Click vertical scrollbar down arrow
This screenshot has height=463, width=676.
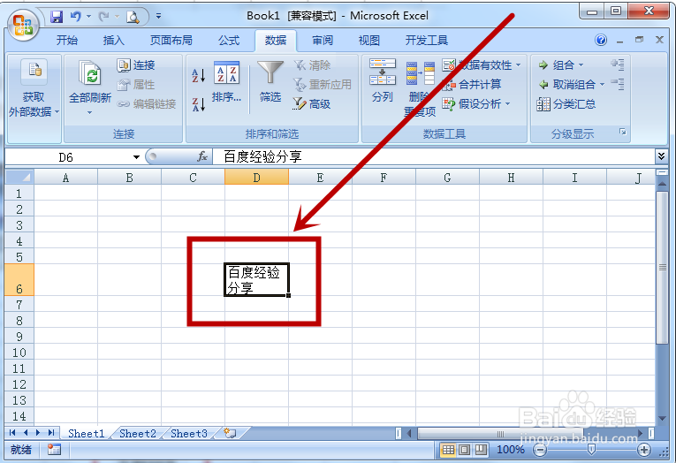[662, 418]
